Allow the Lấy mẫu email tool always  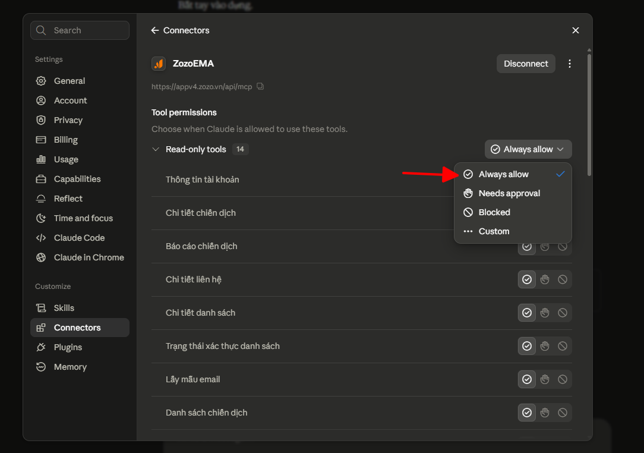[x=527, y=379]
